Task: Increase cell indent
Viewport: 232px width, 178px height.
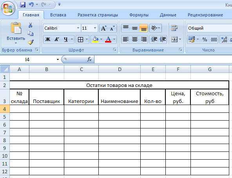Action: (x=163, y=39)
